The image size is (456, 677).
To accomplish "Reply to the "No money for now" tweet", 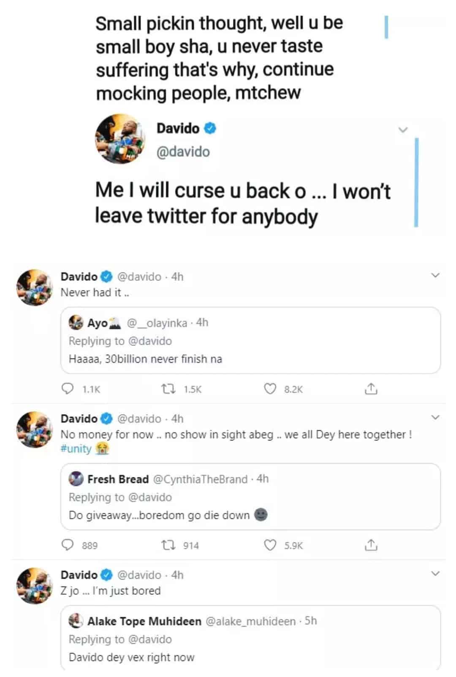I will coord(68,545).
